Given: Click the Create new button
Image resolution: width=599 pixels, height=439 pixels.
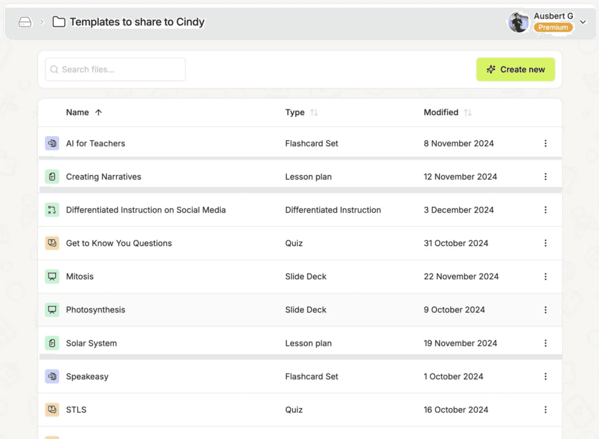Looking at the screenshot, I should 515,70.
